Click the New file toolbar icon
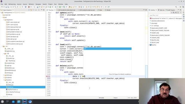185x104 pixels. 2,7
